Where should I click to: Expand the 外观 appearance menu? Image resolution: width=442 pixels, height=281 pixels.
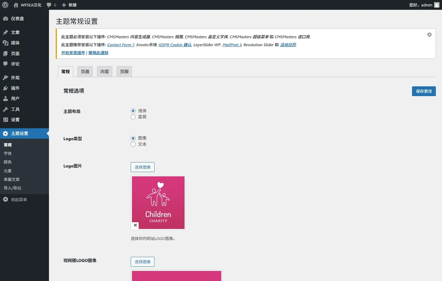[15, 78]
